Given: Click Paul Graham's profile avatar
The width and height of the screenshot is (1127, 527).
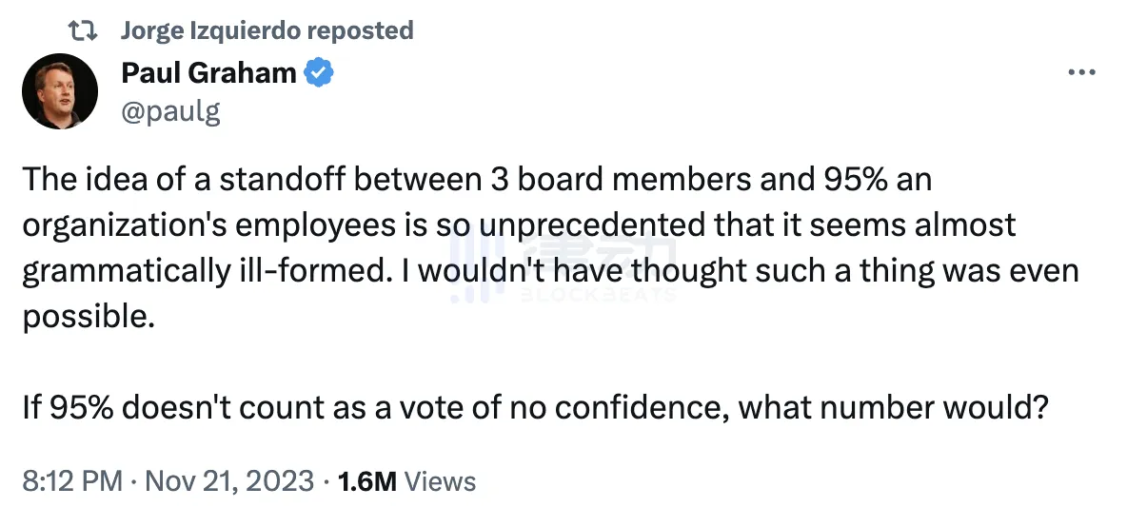Looking at the screenshot, I should point(59,91).
